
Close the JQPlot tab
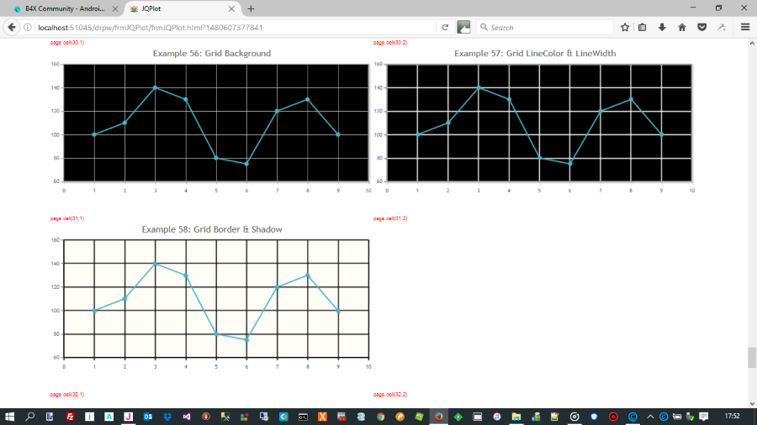click(x=232, y=8)
